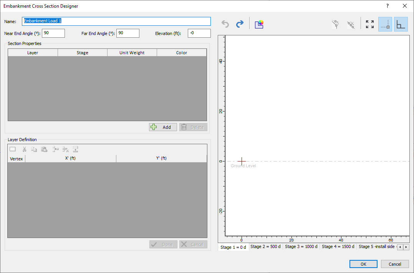Toggle the vertex snap icon

(385, 24)
